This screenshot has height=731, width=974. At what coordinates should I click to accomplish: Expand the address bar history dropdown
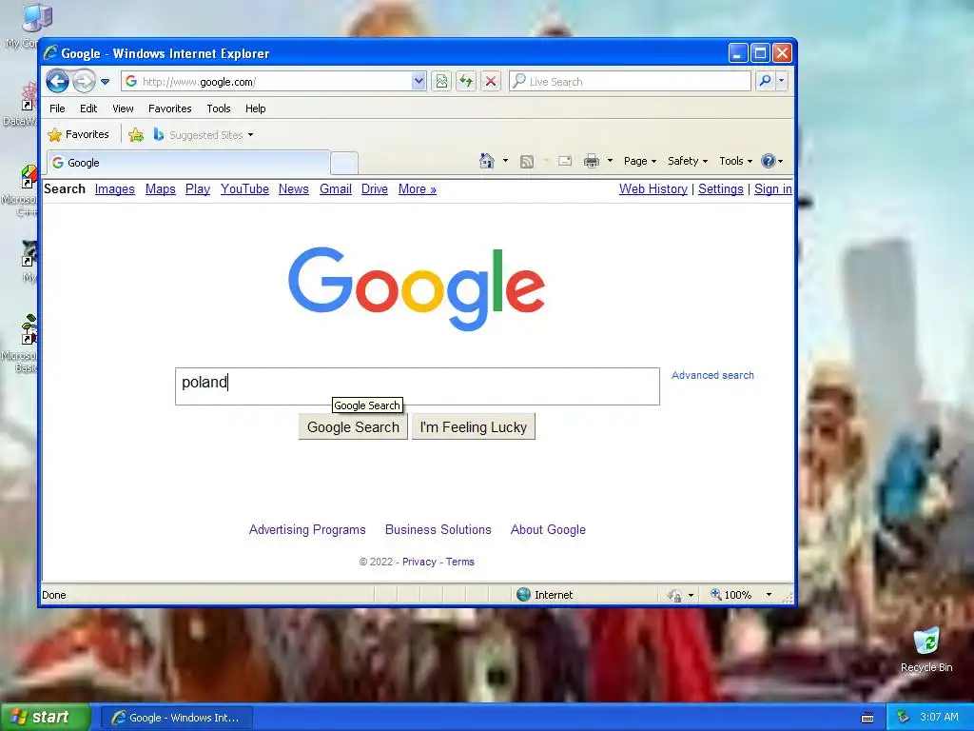pyautogui.click(x=419, y=82)
